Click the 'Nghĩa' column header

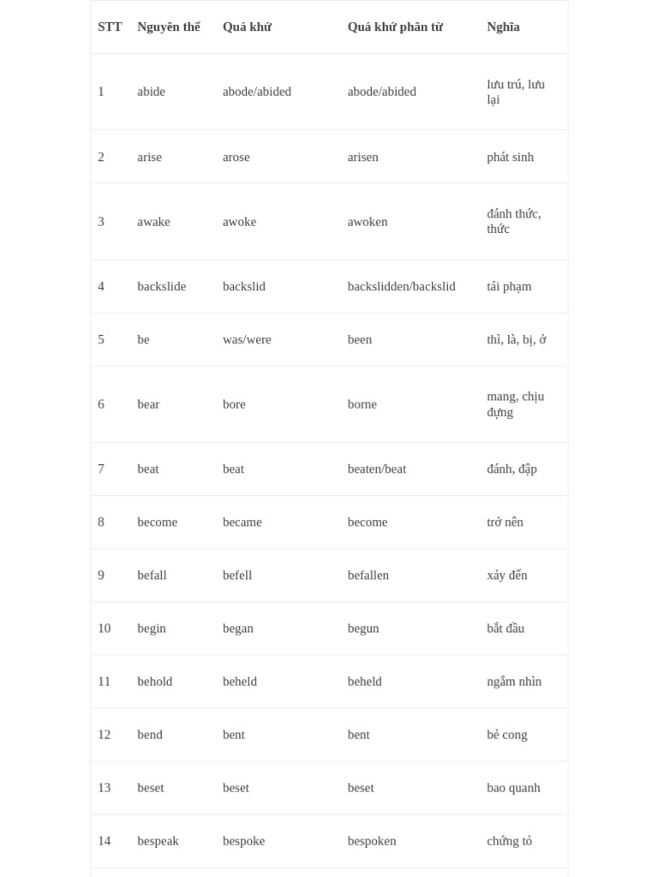click(x=503, y=27)
